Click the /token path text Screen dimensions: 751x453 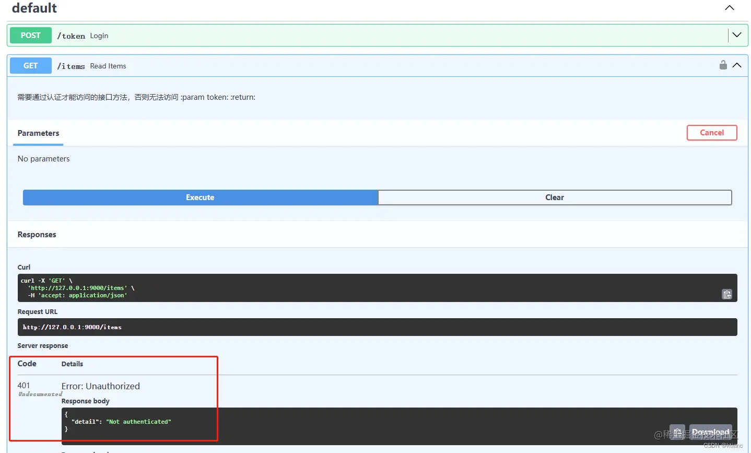pyautogui.click(x=71, y=36)
